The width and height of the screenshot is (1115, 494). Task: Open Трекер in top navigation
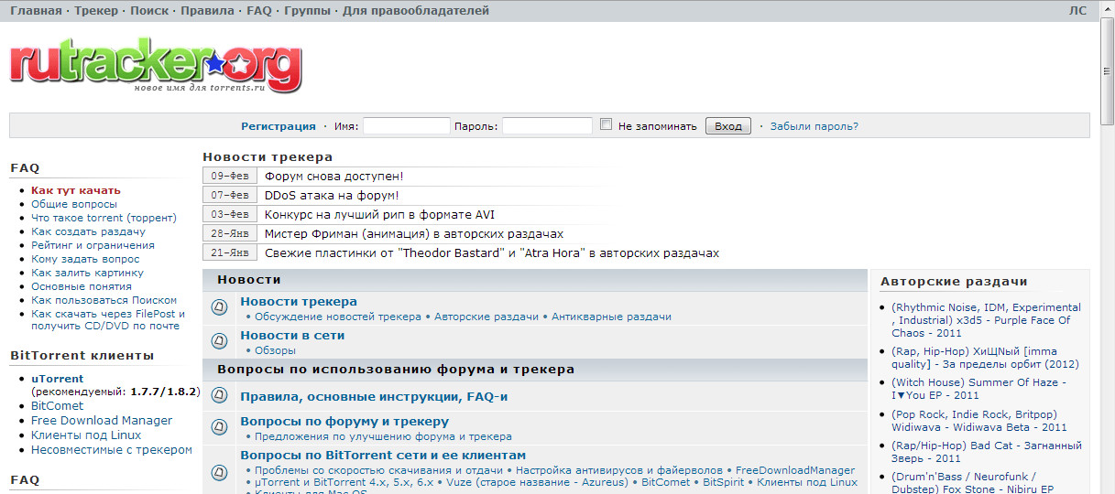96,11
